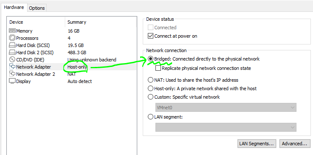Select Host-only private network option
Screen dimensions: 313x155
pos(150,89)
